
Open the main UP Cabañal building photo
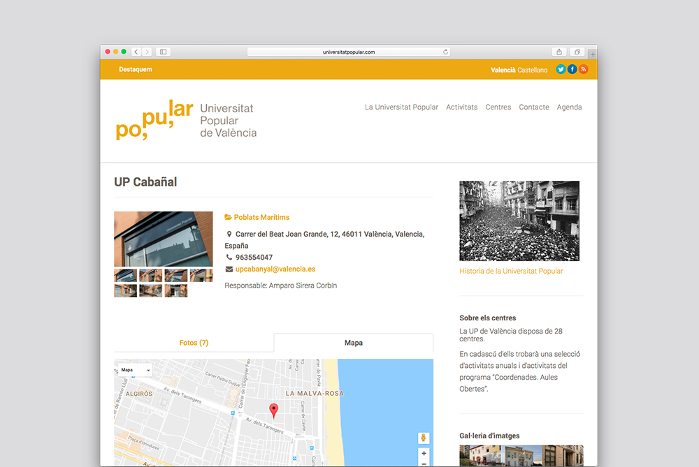pyautogui.click(x=163, y=239)
